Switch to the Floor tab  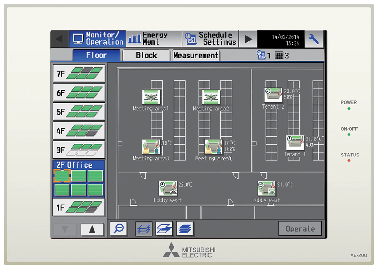pyautogui.click(x=96, y=55)
